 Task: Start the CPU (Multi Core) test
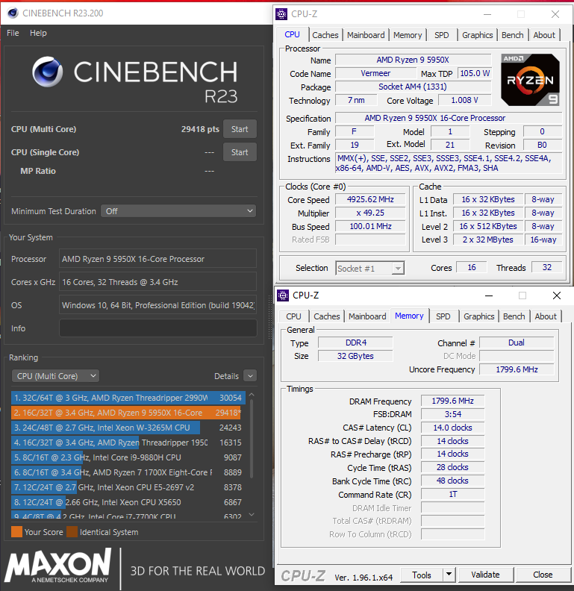point(240,129)
